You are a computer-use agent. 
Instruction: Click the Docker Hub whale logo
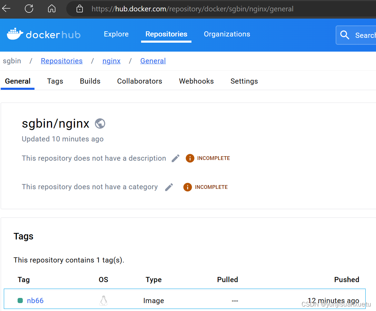tap(15, 34)
